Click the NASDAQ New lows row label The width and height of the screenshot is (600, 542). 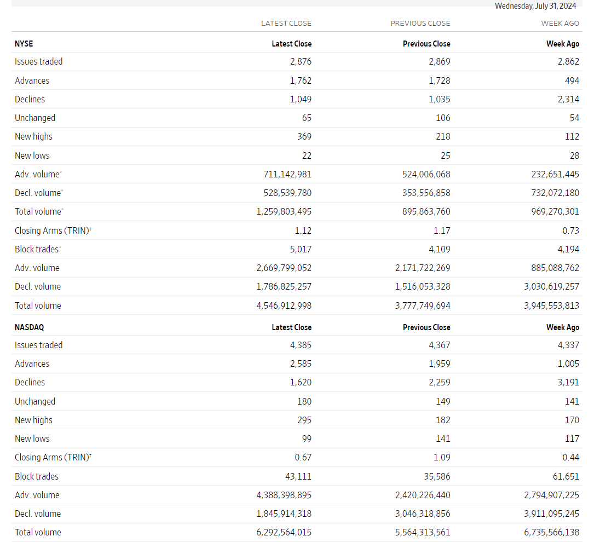pos(32,439)
